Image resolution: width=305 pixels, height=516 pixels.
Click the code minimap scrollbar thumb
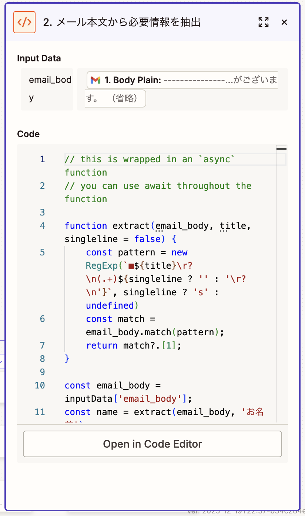pyautogui.click(x=282, y=149)
